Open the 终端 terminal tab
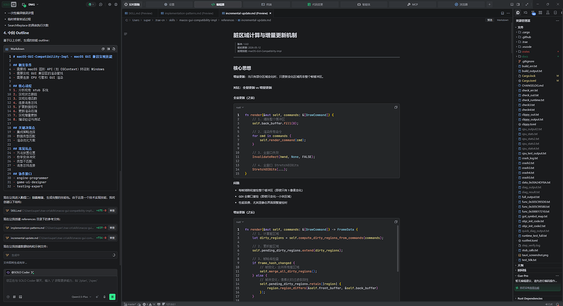 point(267,5)
